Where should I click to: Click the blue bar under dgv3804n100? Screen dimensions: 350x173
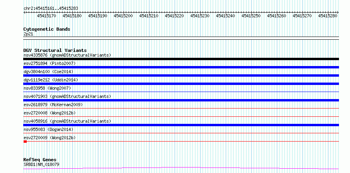point(181,75)
